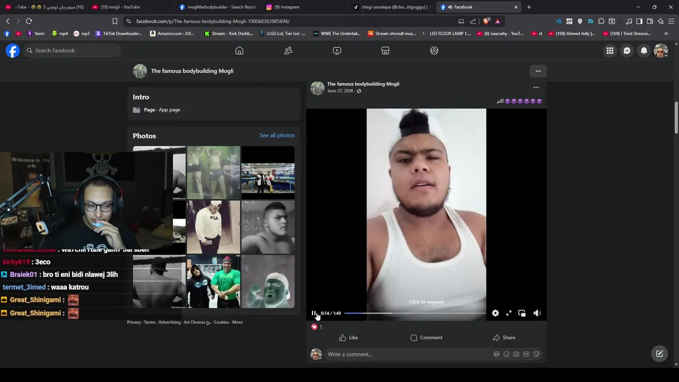Click the Search Facebook field
This screenshot has height=382, width=679.
[72, 50]
